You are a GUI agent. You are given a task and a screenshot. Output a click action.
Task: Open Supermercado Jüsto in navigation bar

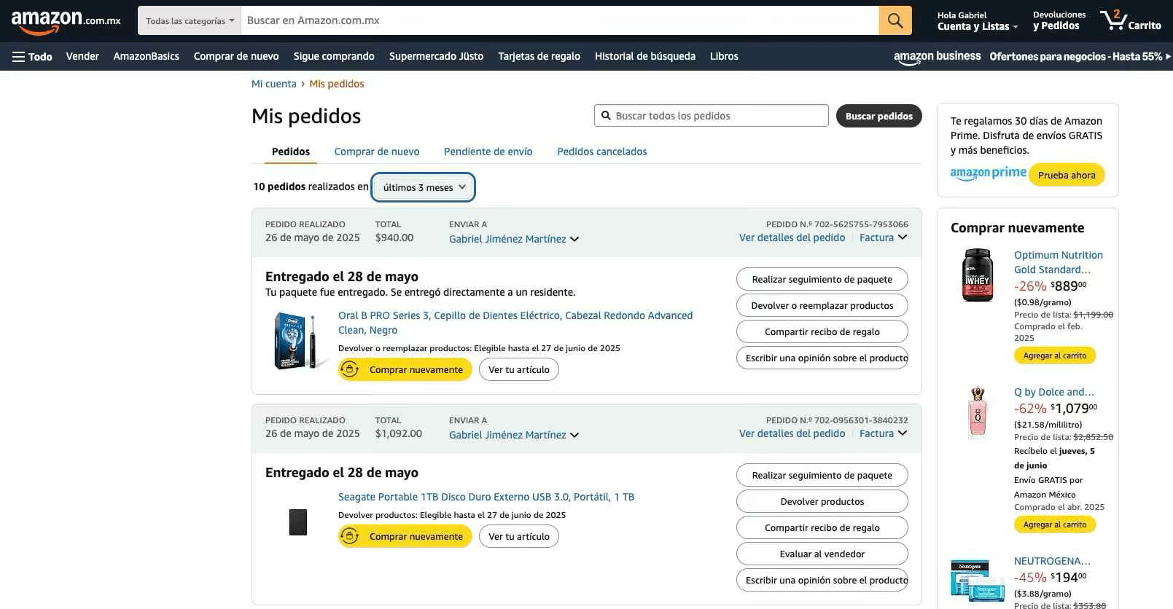click(436, 56)
